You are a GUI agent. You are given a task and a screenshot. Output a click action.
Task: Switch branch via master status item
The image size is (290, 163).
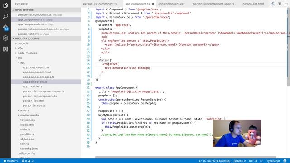pos(11,161)
